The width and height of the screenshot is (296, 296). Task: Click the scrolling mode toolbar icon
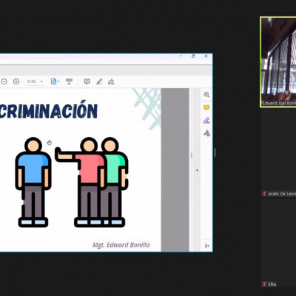click(69, 81)
